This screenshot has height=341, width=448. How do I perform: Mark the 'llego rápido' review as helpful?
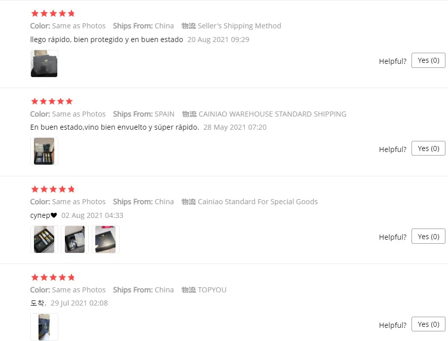click(428, 60)
